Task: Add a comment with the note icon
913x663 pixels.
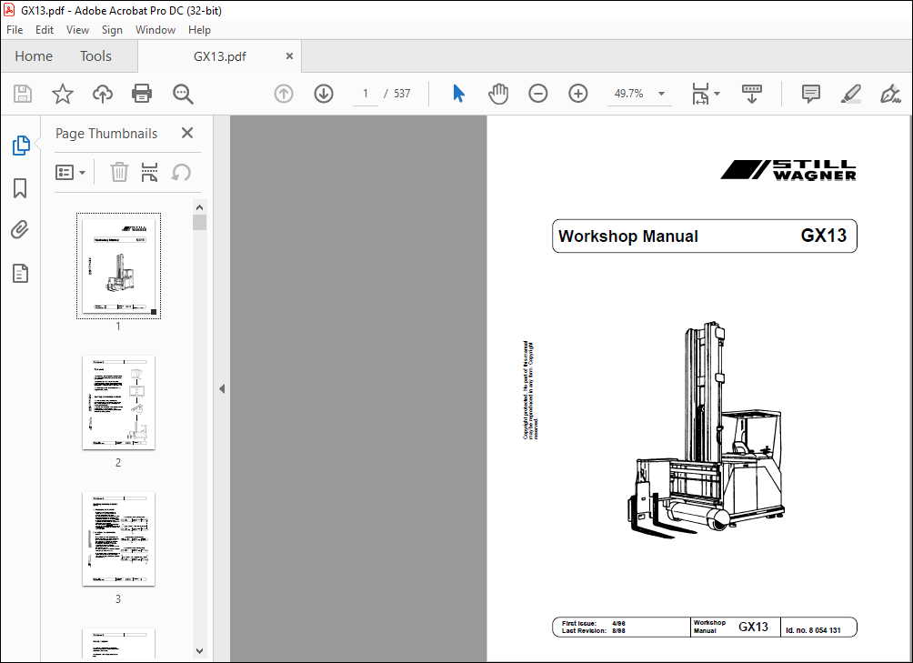Action: click(810, 94)
